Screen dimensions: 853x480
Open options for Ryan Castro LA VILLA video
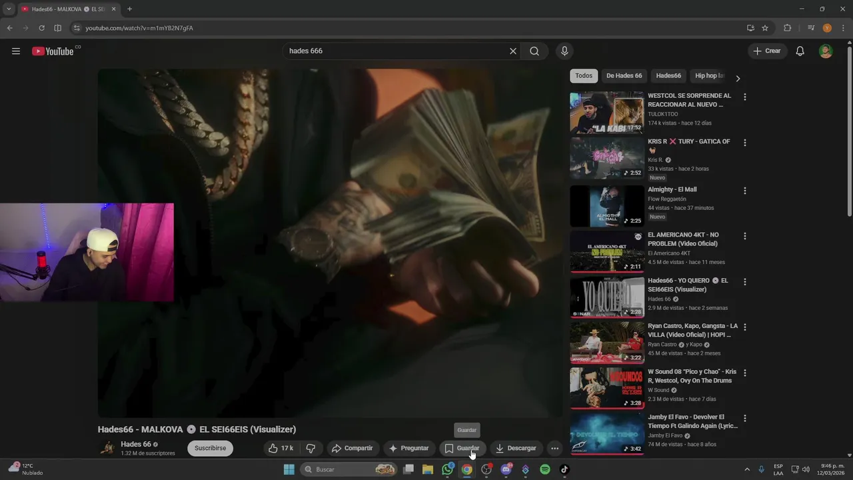click(x=744, y=327)
